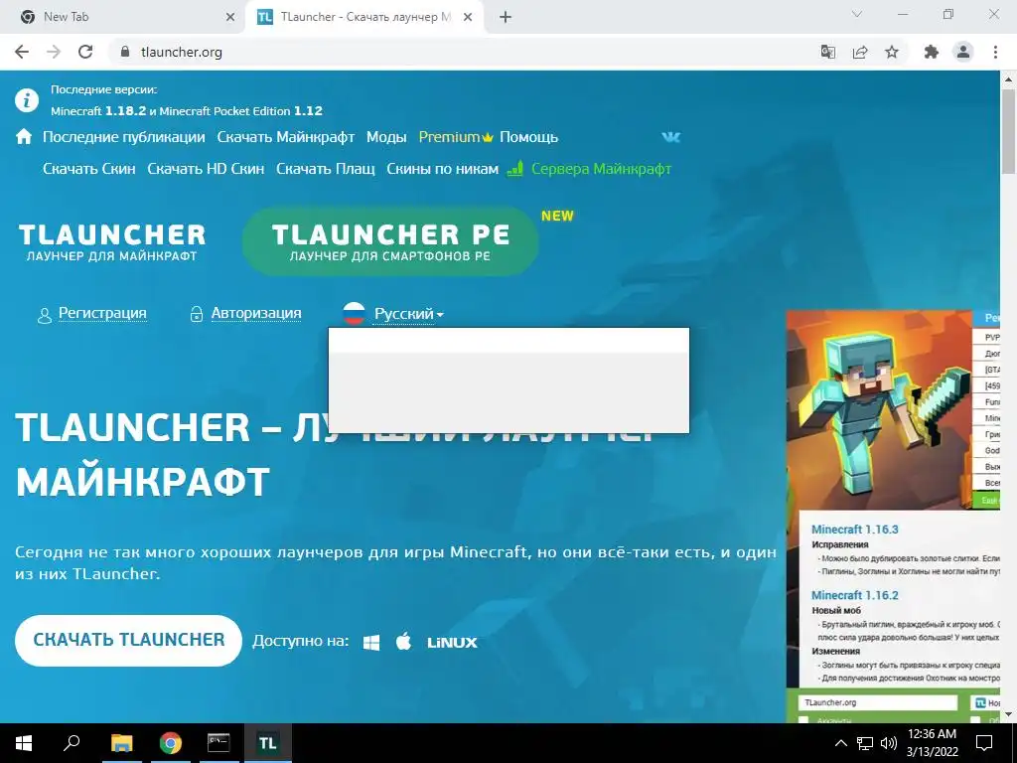Click the site lock icon

(x=125, y=52)
